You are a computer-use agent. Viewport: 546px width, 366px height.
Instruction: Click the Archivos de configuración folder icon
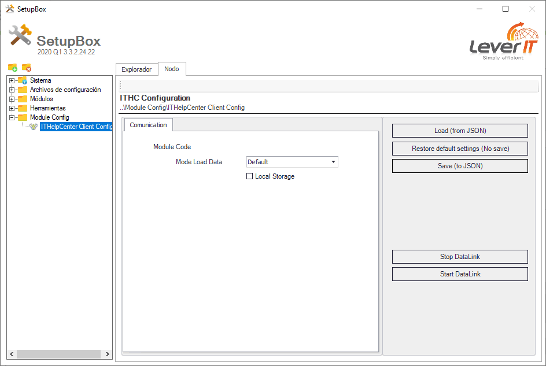click(23, 90)
